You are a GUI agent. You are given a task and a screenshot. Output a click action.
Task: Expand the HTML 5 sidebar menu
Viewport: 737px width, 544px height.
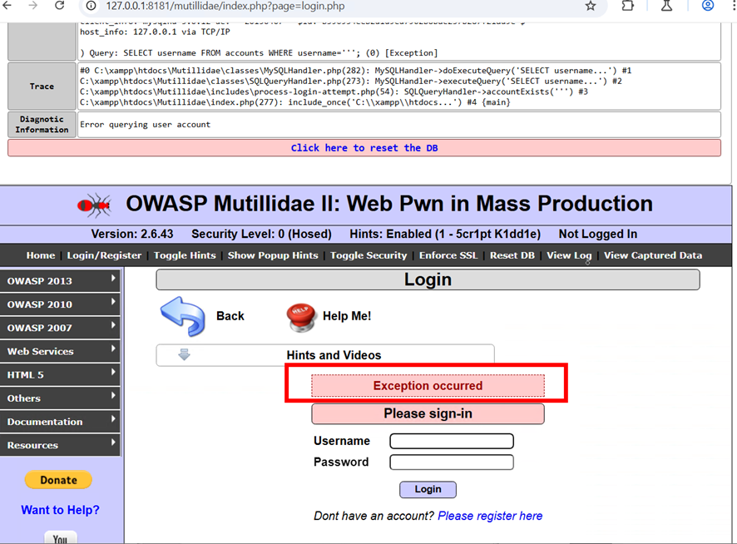click(x=60, y=375)
